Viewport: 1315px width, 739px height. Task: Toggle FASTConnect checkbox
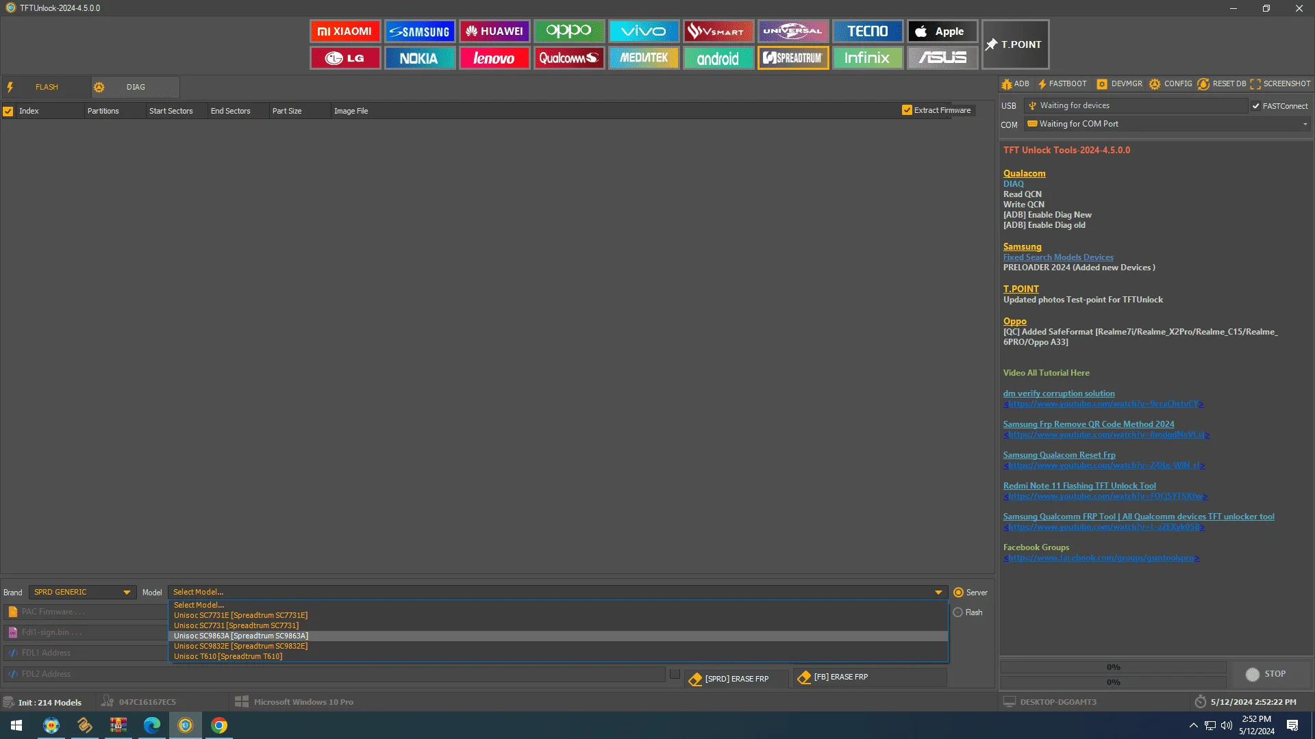click(x=1255, y=106)
